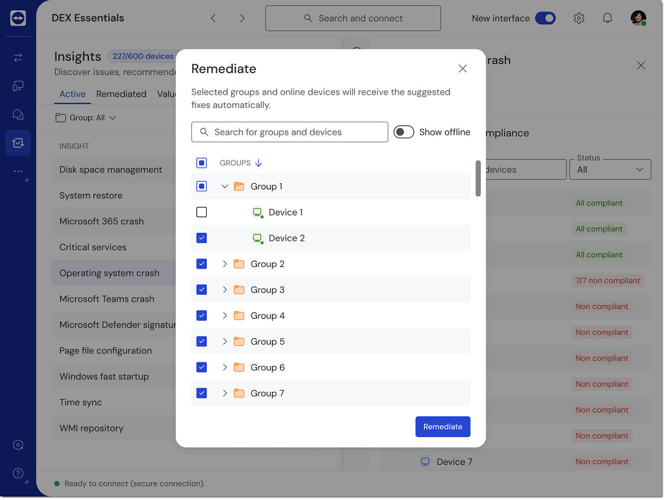
Task: Click the Device 2 monitor icon
Action: [257, 238]
